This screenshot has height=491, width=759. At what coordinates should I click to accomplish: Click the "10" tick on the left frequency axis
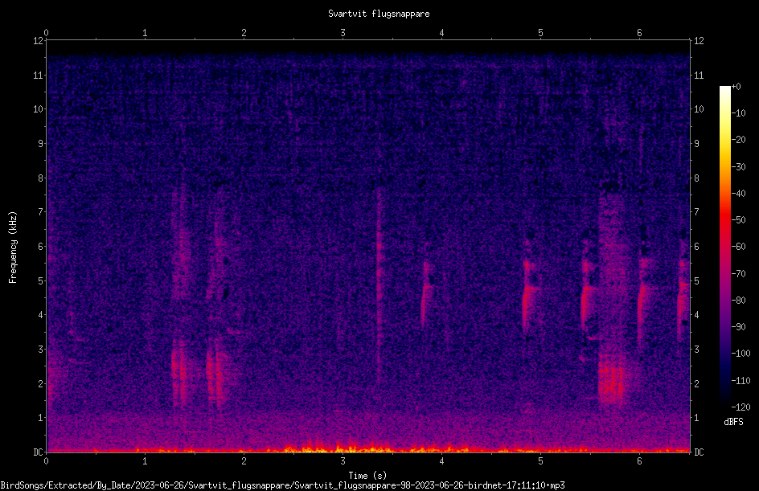[38, 109]
